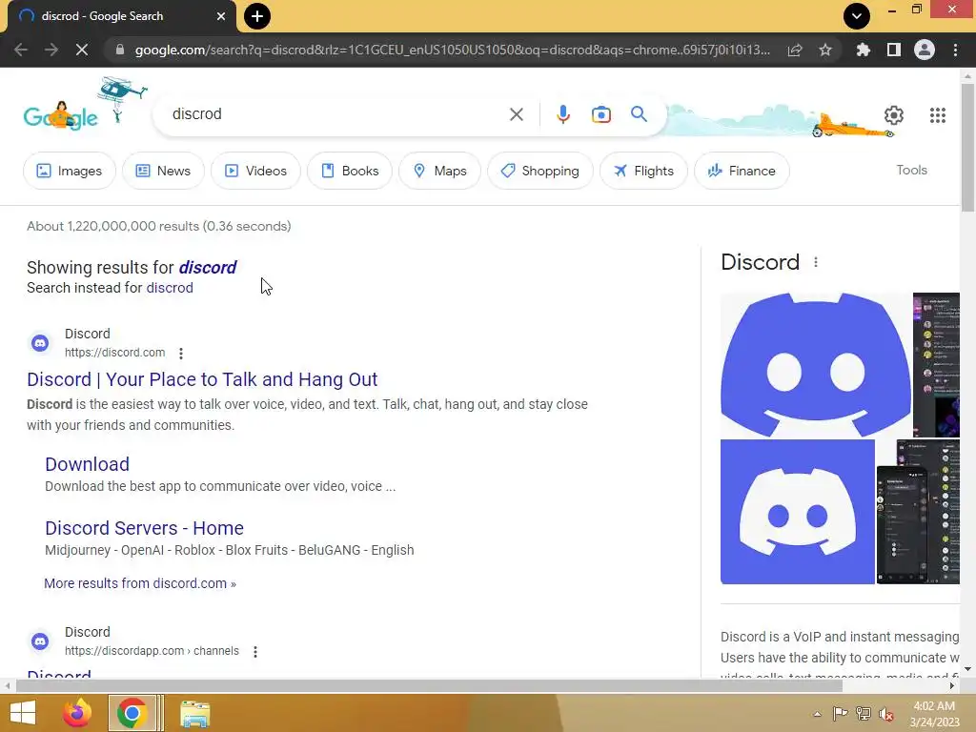Open File Explorer from the taskbar

point(195,713)
